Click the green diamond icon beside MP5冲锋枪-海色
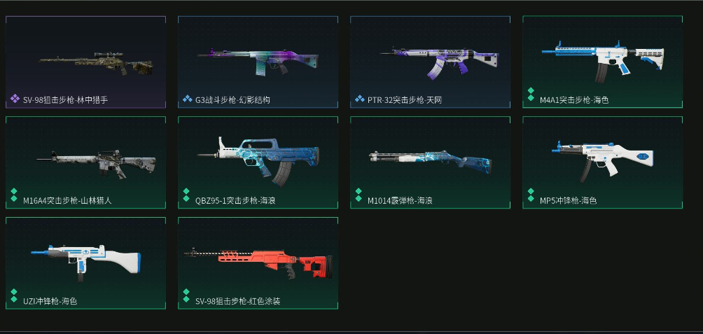The image size is (703, 334). (x=531, y=195)
